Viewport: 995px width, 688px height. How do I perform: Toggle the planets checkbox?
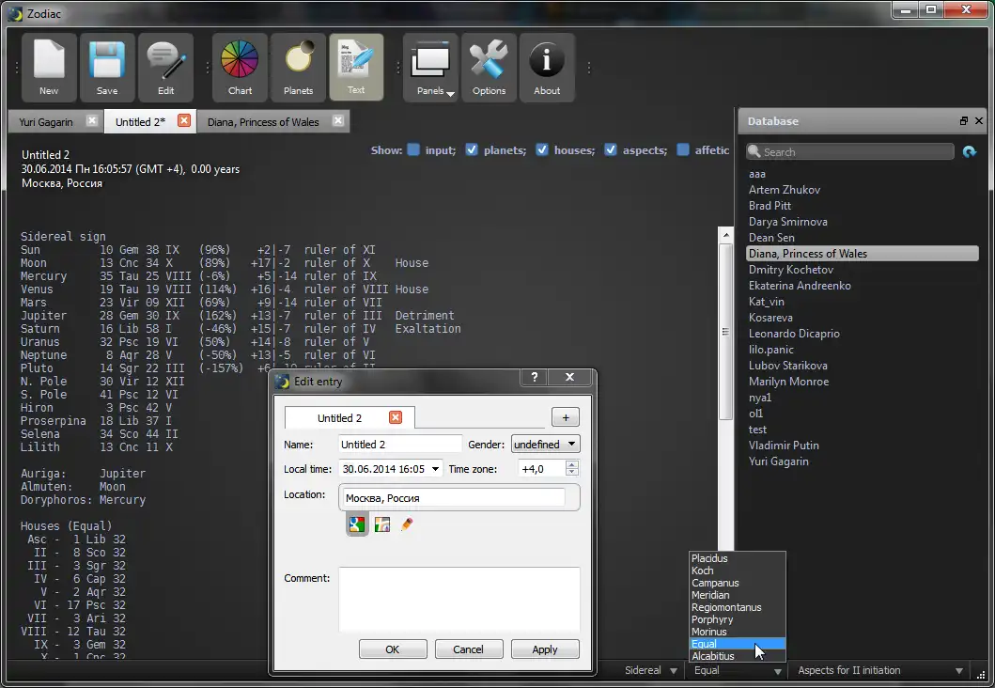coord(472,149)
